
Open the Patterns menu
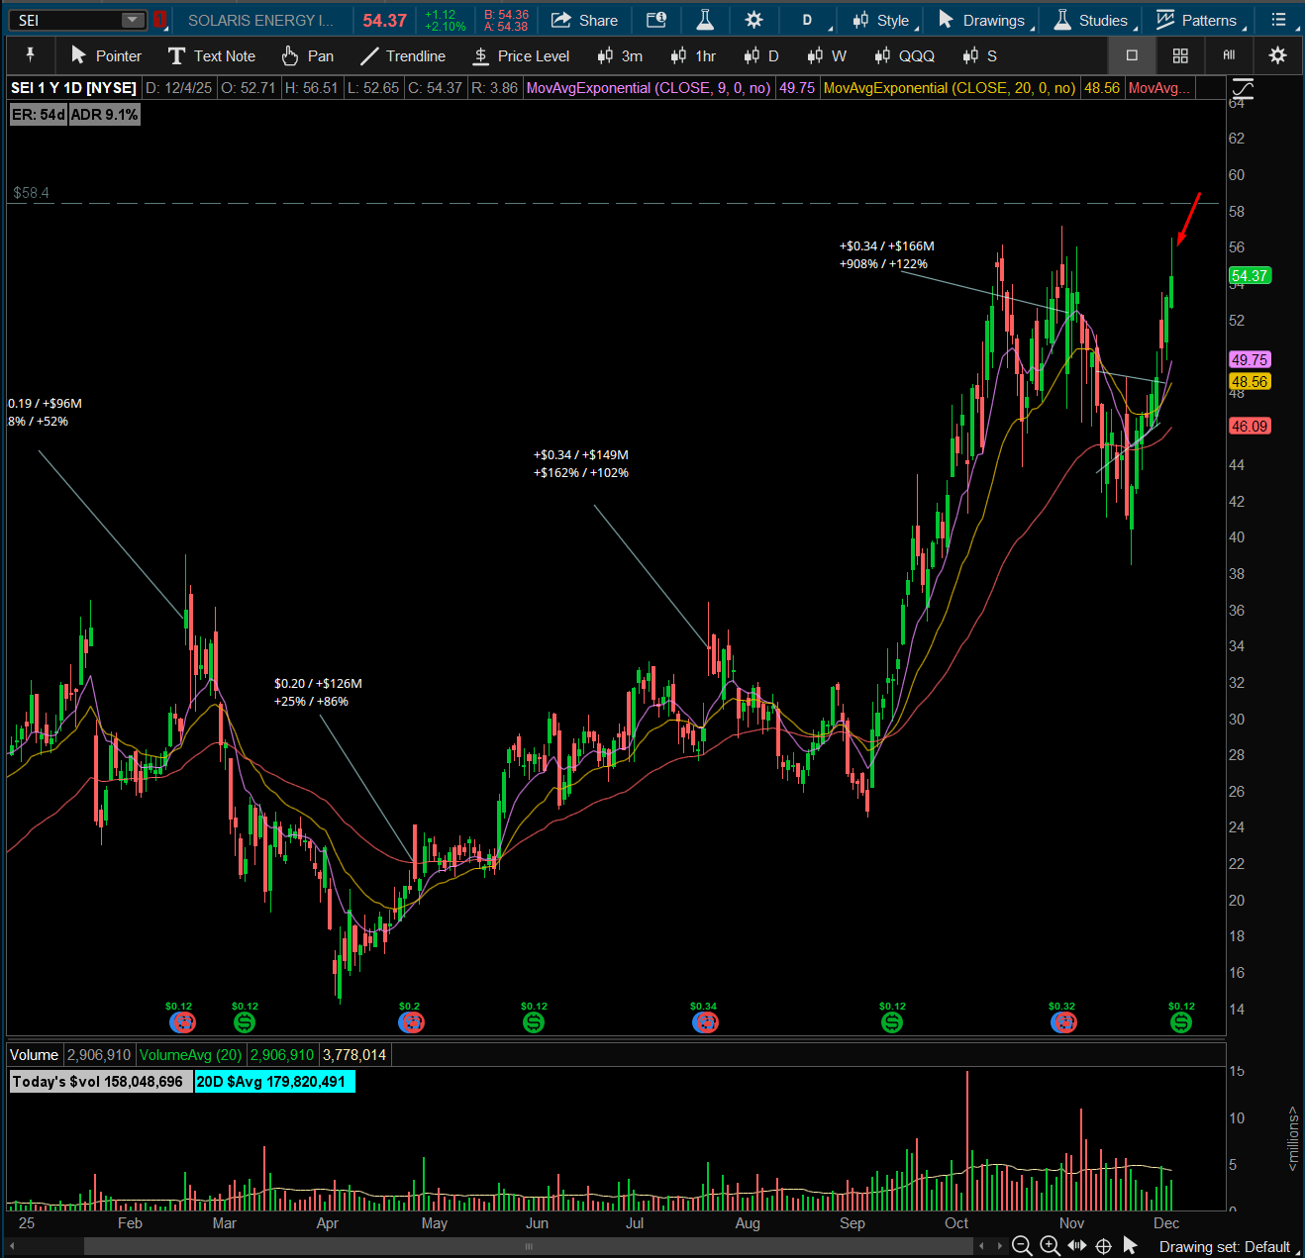coord(1199,20)
